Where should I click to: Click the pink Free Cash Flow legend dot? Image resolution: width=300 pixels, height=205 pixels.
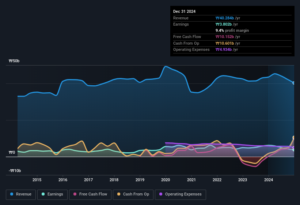[x=75, y=194]
